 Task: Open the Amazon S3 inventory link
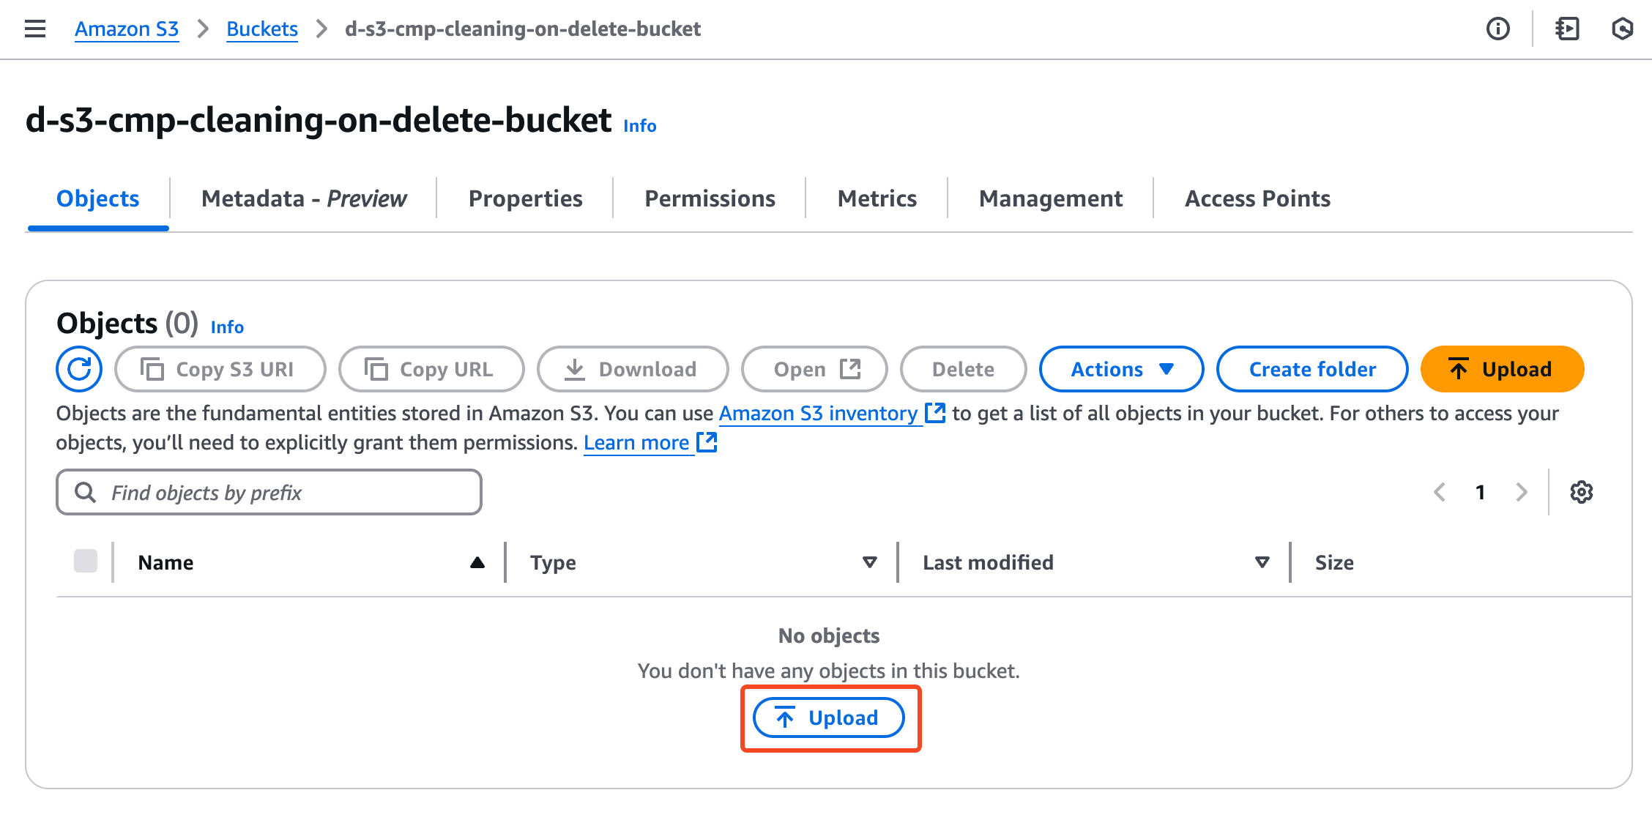(x=818, y=414)
